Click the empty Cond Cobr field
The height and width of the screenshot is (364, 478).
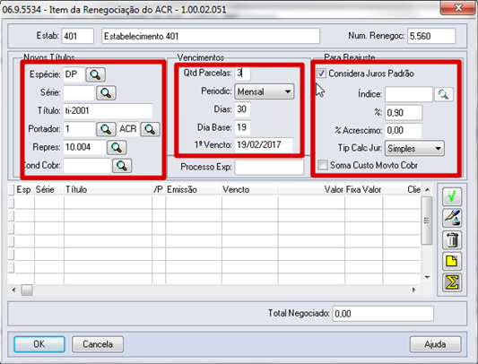87,166
